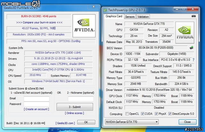Toggle the PhysX checkbox
Viewport: 205px width, 132px height.
coord(156,114)
